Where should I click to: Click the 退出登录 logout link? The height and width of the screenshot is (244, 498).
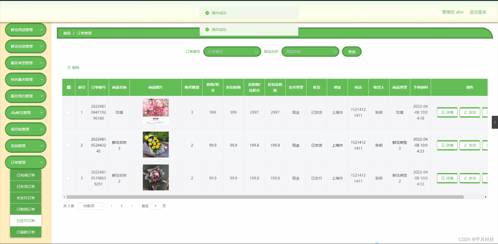coord(478,12)
